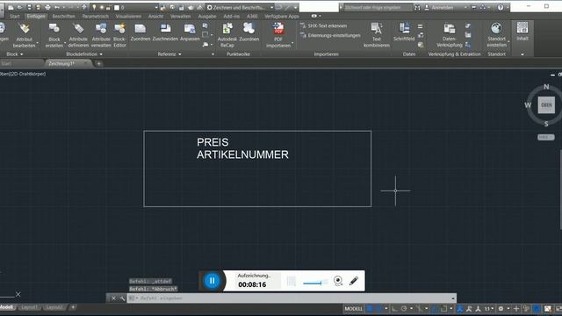Open Autodesk ReCap point cloud tool
Viewport: 562px width, 316px height.
227,35
